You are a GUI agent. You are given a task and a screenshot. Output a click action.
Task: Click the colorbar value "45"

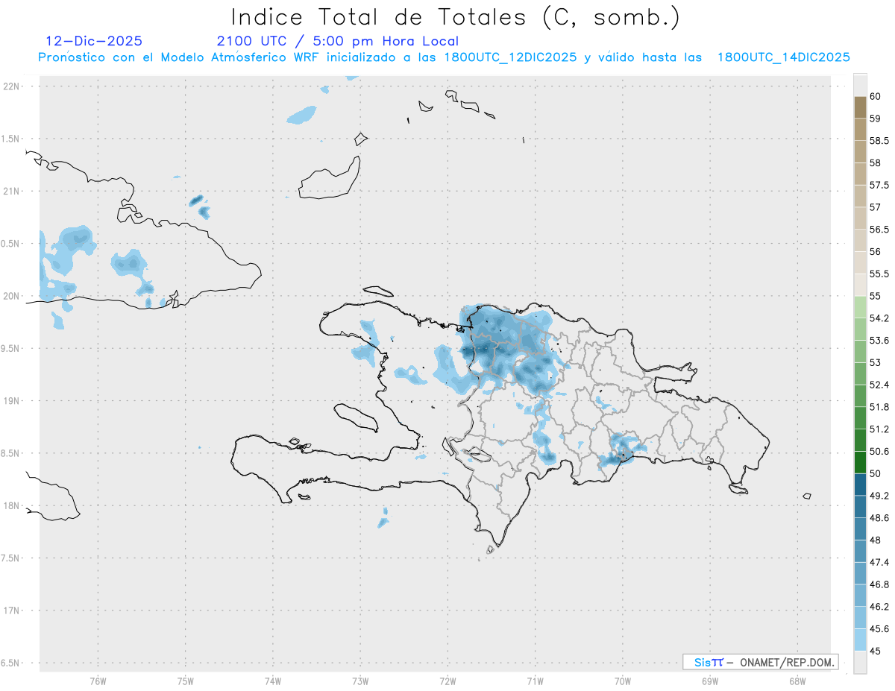click(x=876, y=651)
